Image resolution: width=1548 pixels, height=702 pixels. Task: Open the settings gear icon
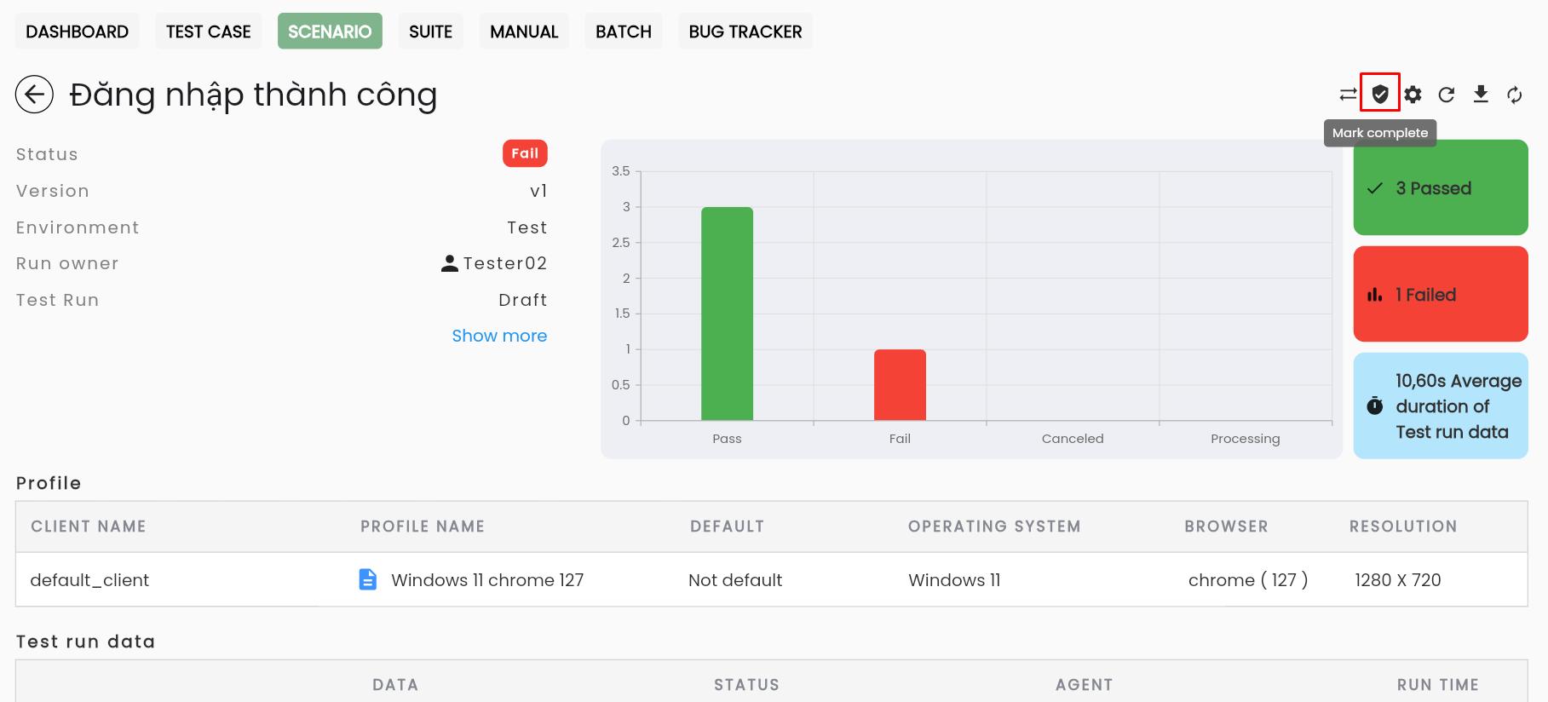(x=1413, y=95)
